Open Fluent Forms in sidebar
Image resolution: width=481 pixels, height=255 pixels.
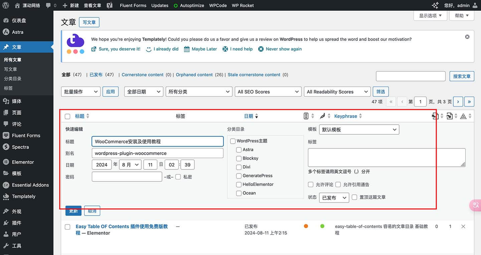click(x=27, y=135)
